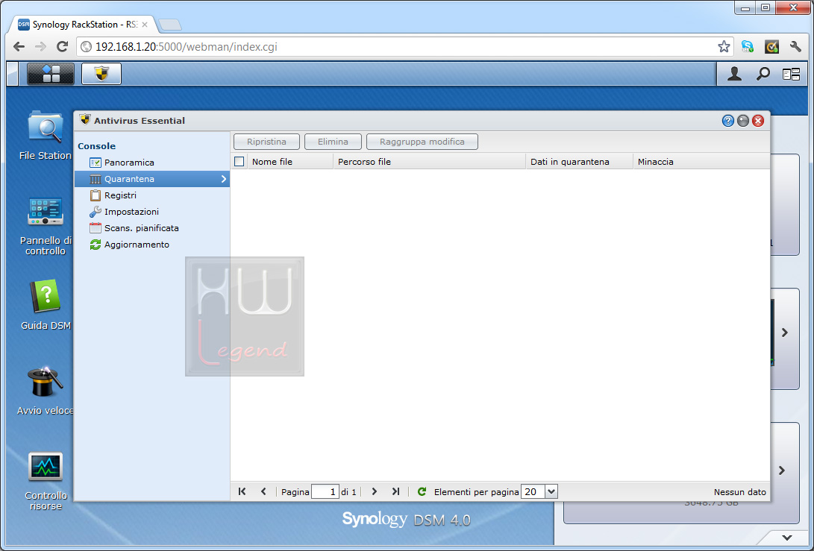
Task: Click the Raggruppa modifica button
Action: (x=422, y=142)
